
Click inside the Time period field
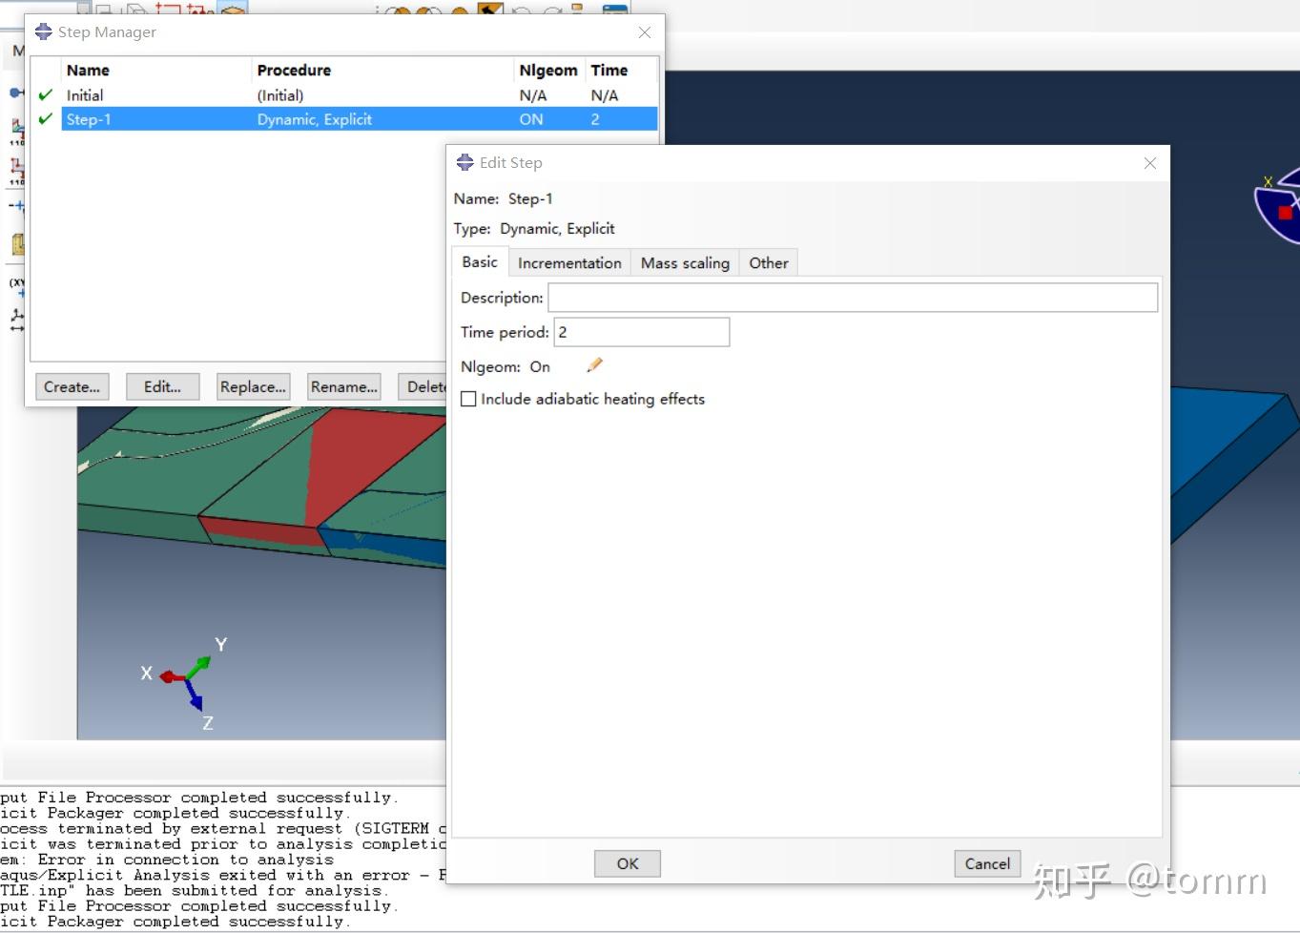(x=639, y=331)
